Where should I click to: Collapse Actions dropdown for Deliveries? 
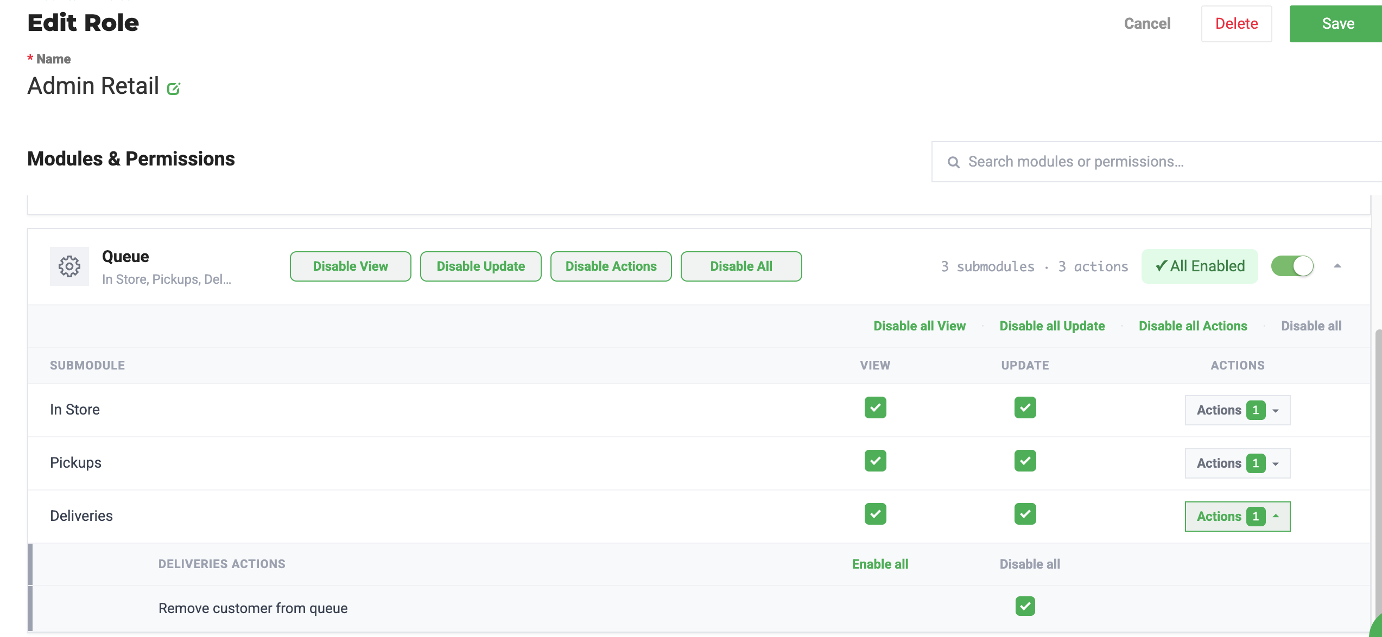tap(1238, 517)
